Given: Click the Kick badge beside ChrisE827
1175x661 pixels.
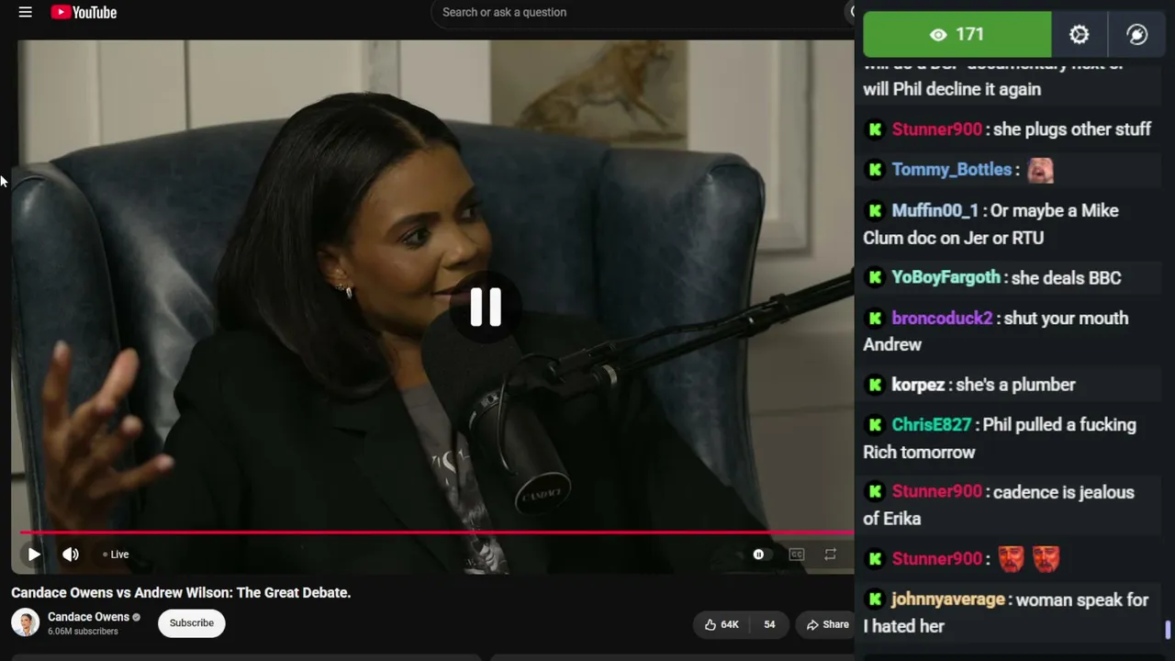Looking at the screenshot, I should [x=875, y=425].
